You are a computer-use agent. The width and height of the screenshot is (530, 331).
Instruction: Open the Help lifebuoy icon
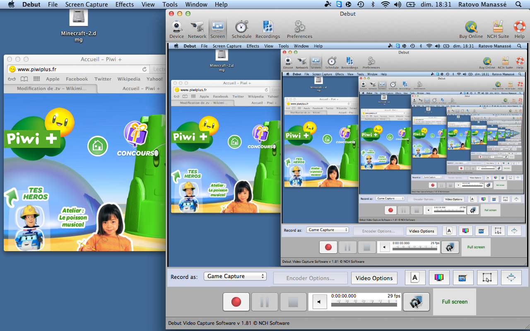[520, 29]
